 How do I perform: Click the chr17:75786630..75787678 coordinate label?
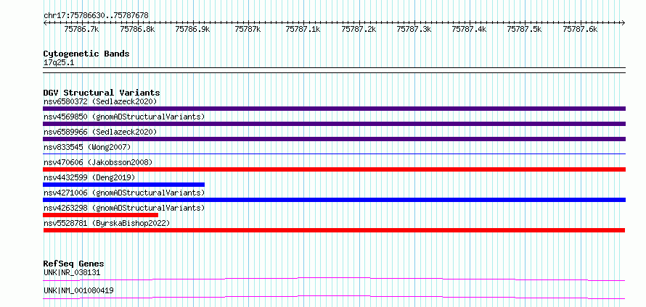[x=96, y=15]
